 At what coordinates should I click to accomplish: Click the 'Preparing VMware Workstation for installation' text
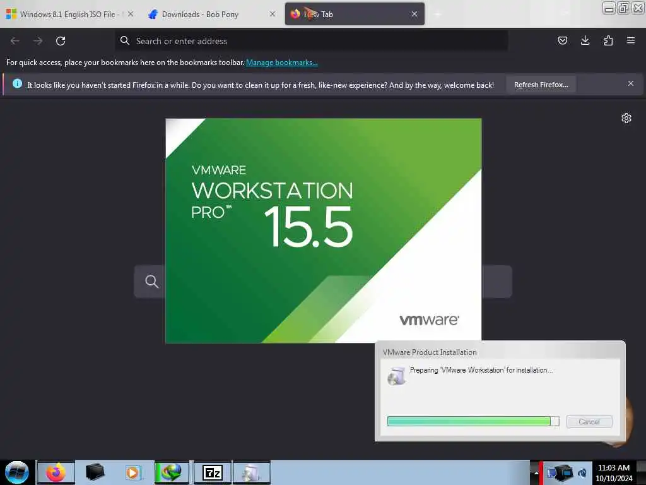point(481,370)
